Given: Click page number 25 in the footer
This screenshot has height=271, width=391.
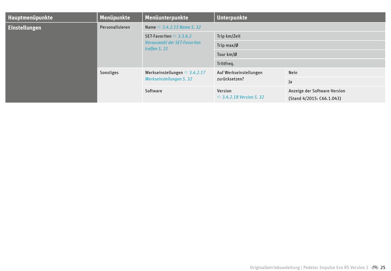Looking at the screenshot, I should point(383,267).
